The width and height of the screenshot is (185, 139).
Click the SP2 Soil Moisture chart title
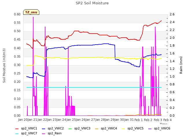click(x=92, y=3)
